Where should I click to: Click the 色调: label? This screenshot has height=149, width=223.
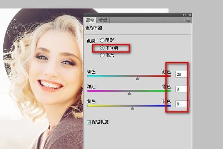91,41
